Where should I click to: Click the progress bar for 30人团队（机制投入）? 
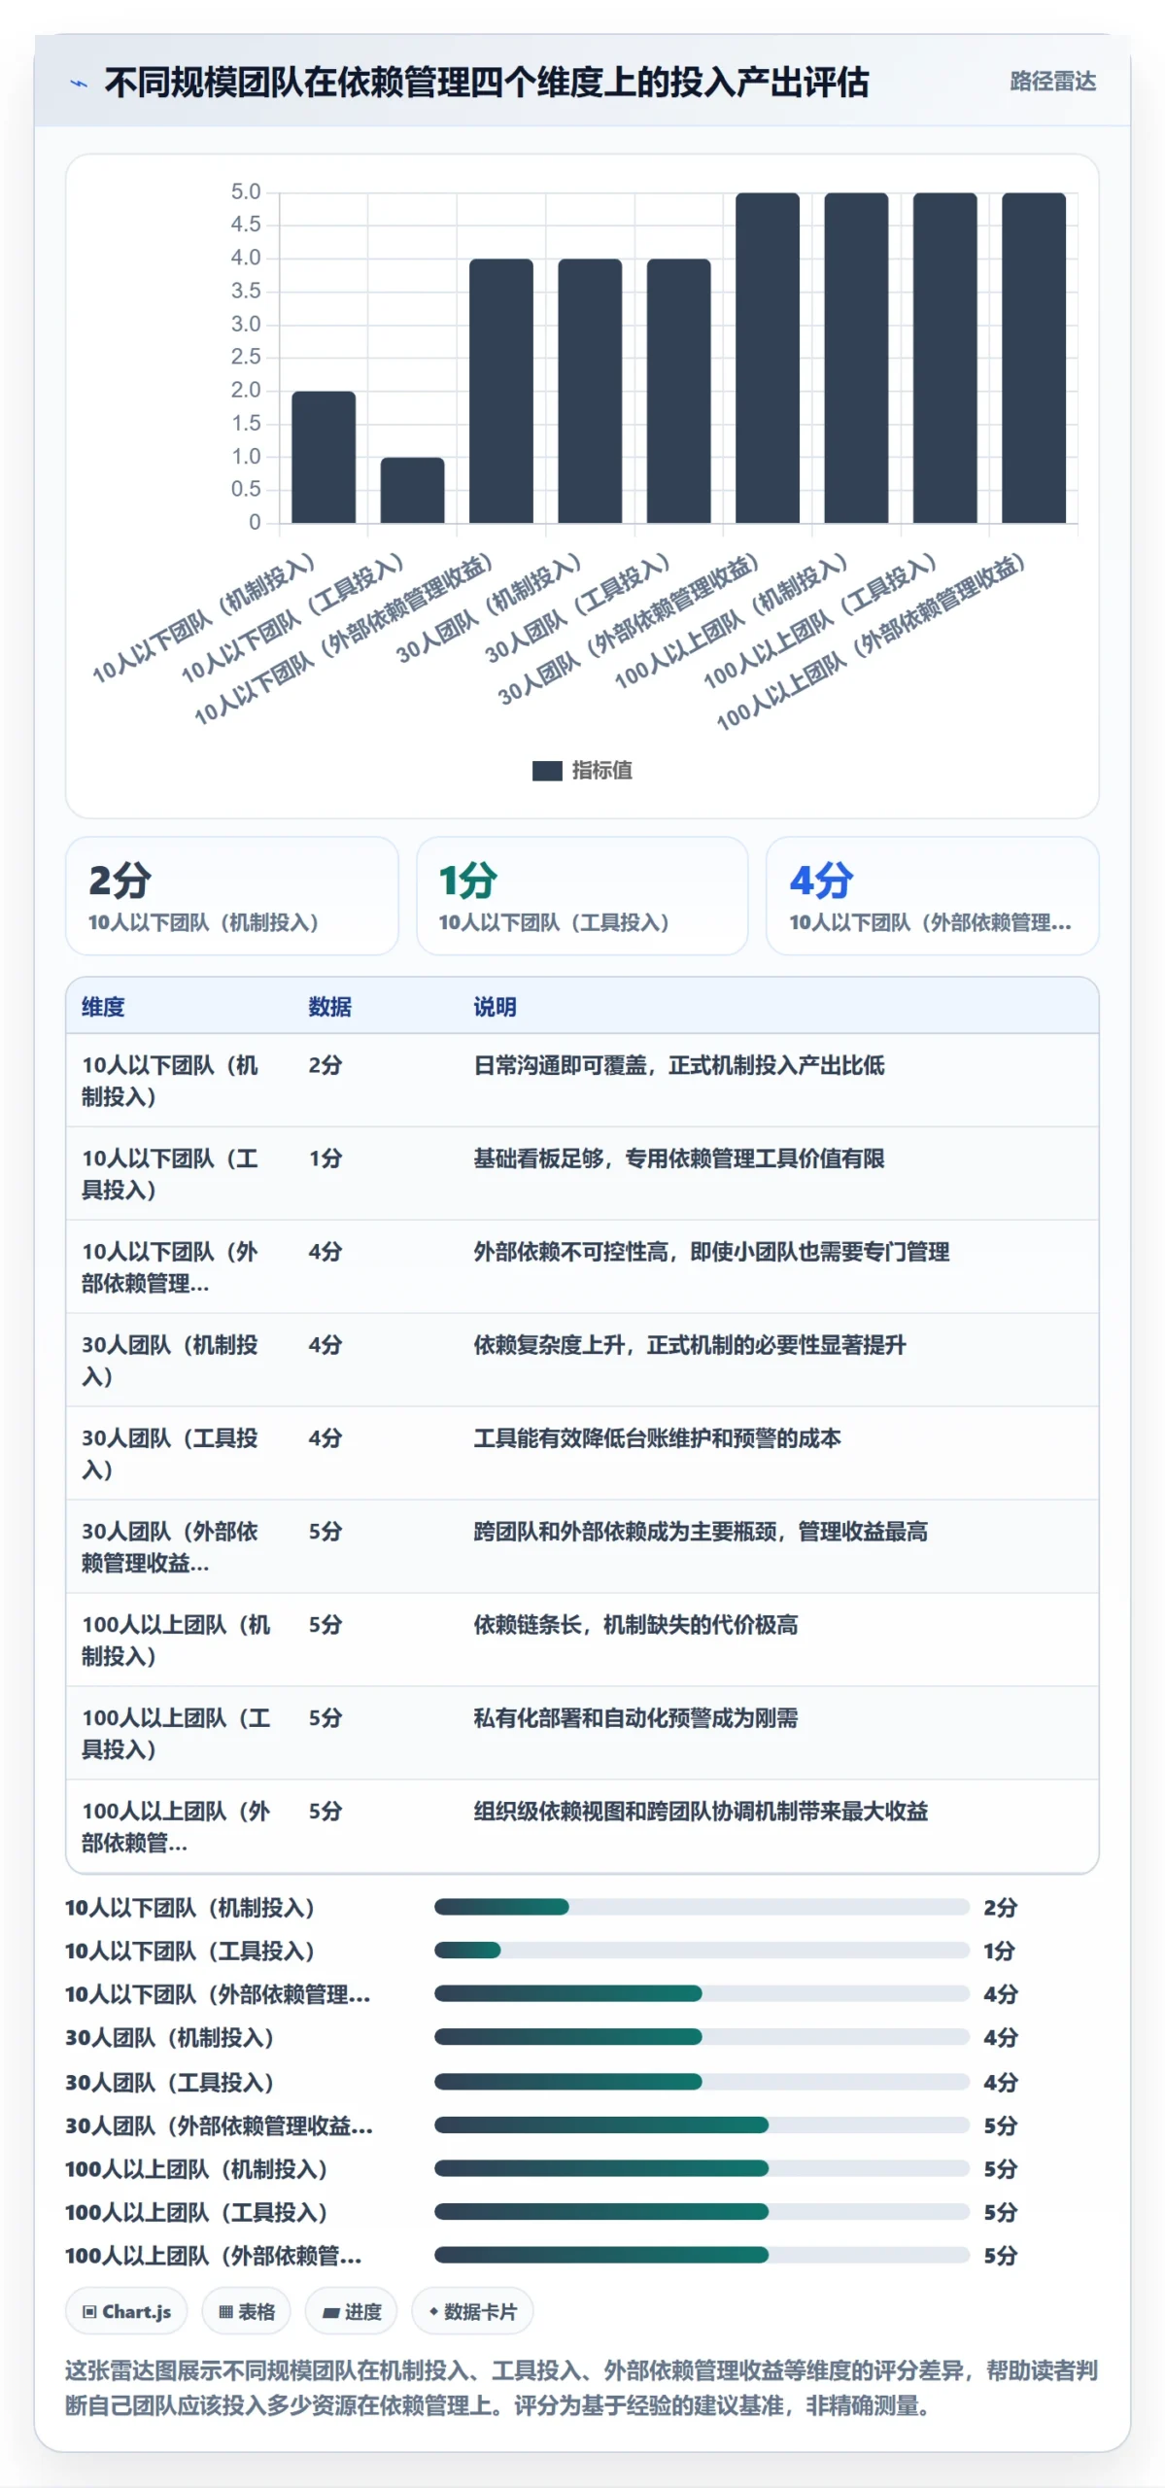(702, 2036)
